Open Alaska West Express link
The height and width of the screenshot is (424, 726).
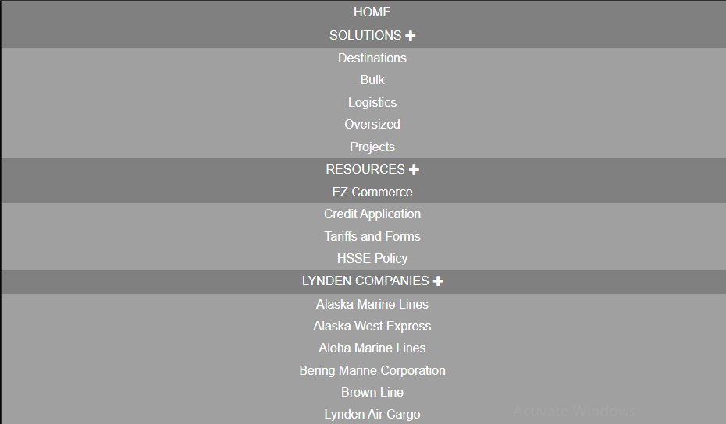coord(372,327)
